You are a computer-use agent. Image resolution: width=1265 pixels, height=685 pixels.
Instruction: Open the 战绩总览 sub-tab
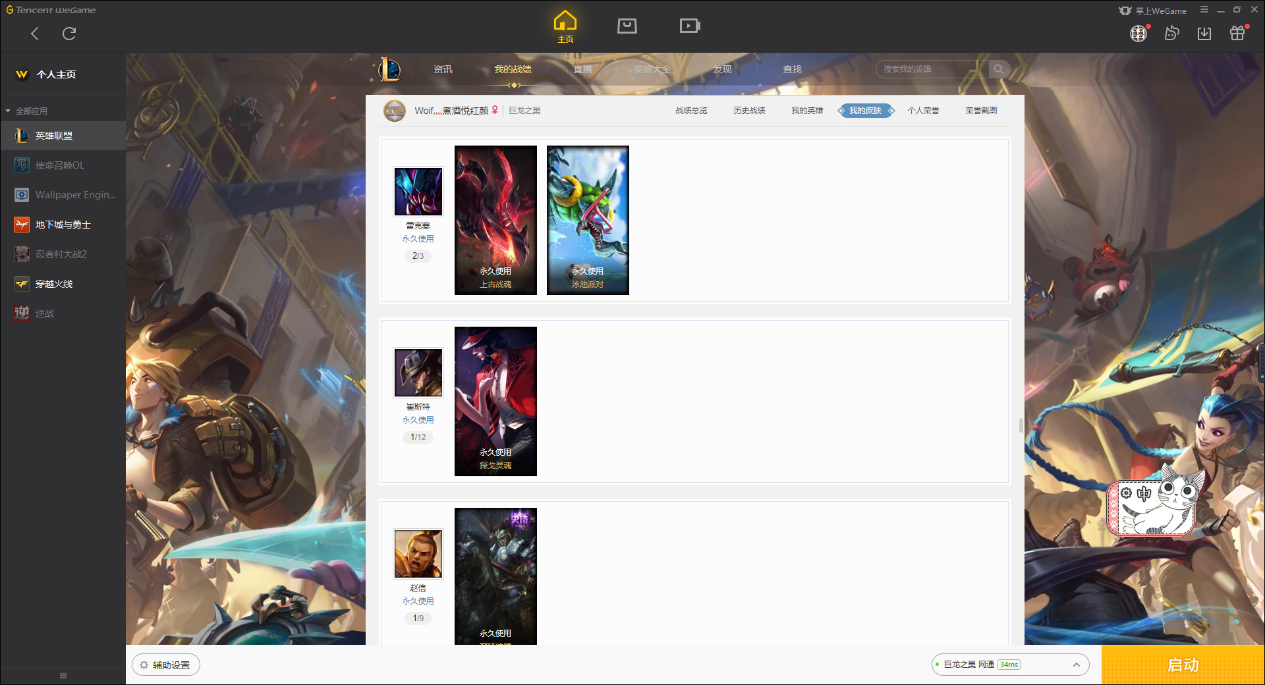click(x=691, y=111)
